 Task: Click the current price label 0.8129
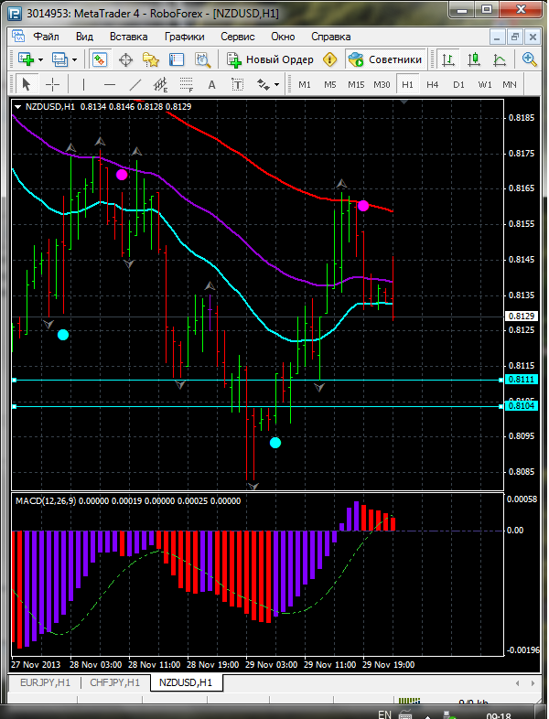520,317
